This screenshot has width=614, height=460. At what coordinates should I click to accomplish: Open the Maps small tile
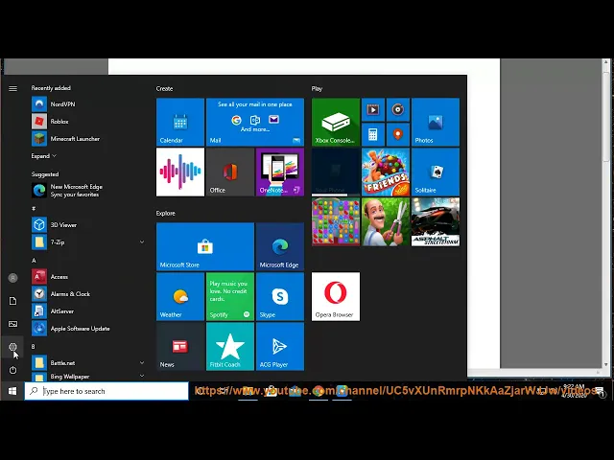point(398,134)
